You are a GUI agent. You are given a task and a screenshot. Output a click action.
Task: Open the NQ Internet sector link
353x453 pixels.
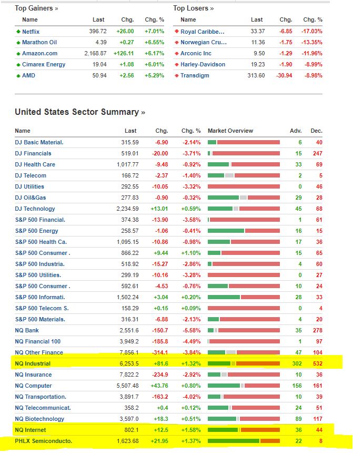(x=29, y=430)
